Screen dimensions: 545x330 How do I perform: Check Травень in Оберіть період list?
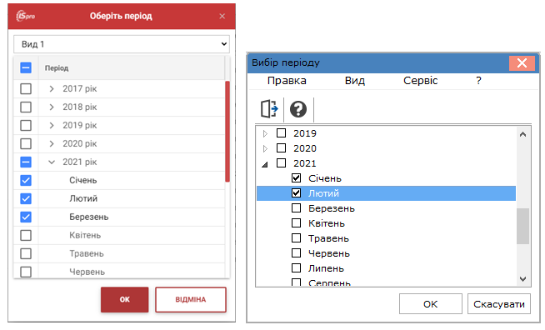pos(26,254)
